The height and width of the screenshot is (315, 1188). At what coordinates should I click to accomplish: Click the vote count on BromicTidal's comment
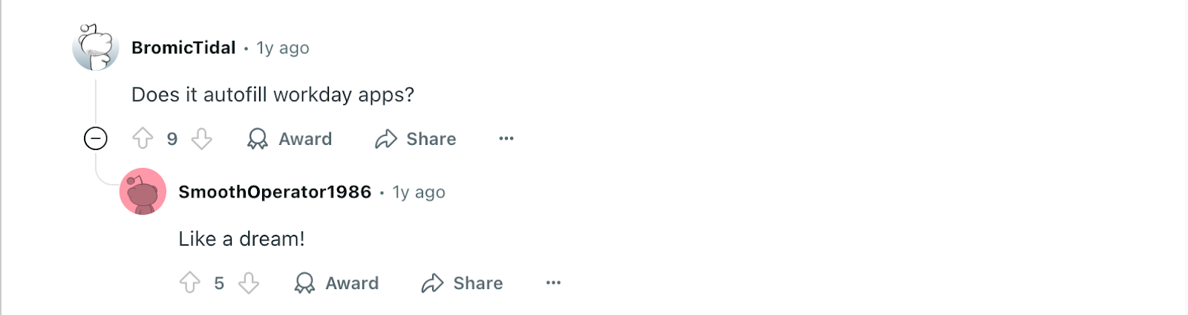point(172,139)
